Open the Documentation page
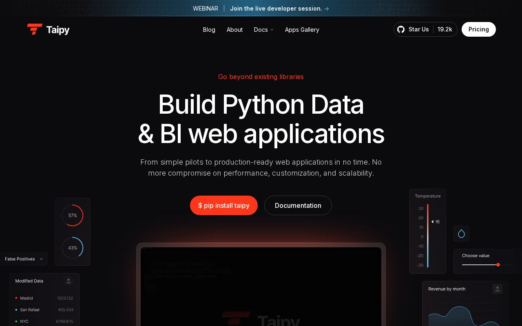This screenshot has height=326, width=522. pos(298,205)
